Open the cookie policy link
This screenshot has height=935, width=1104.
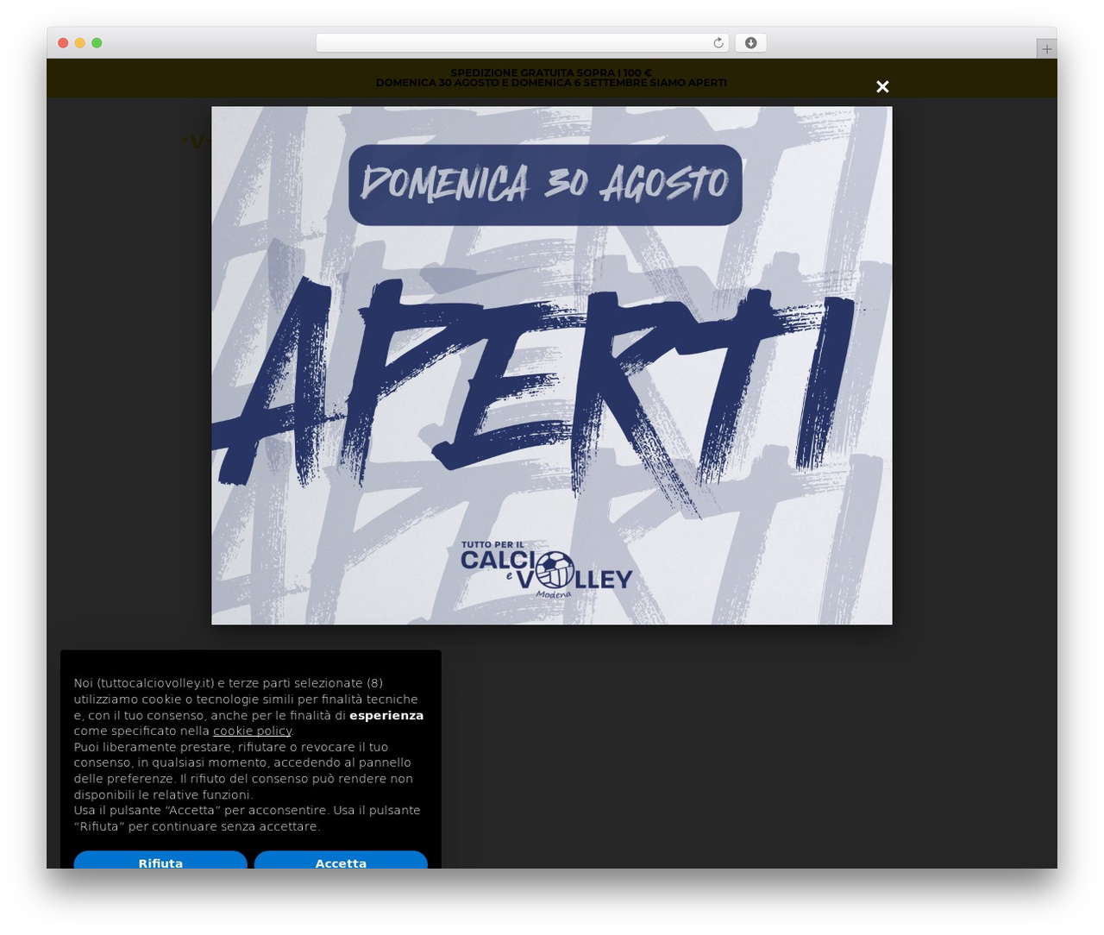tap(253, 731)
